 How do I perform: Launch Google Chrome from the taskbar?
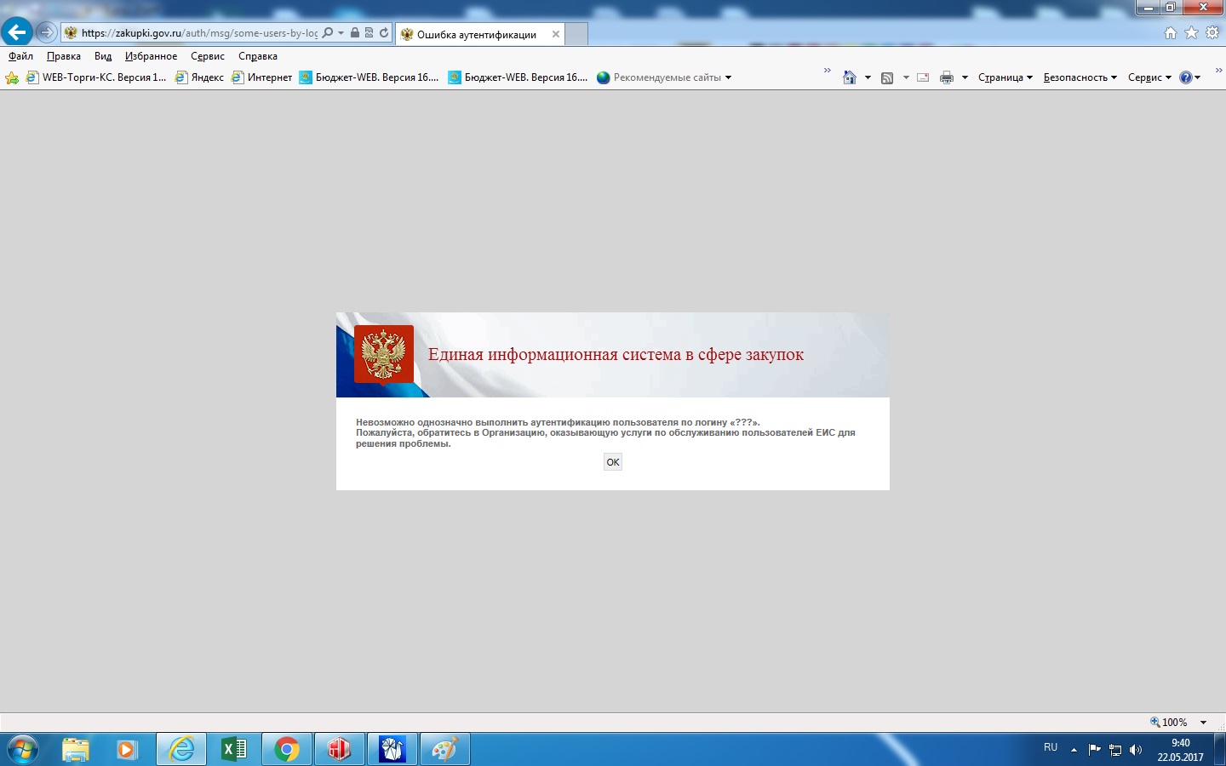tap(287, 749)
